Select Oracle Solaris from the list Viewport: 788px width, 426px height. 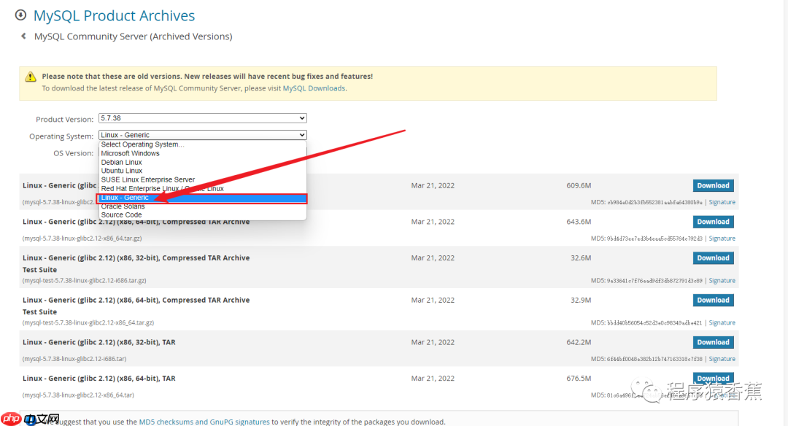(x=123, y=206)
